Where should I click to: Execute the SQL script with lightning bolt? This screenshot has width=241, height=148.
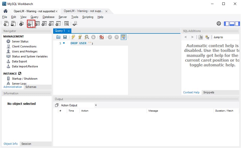73,37
